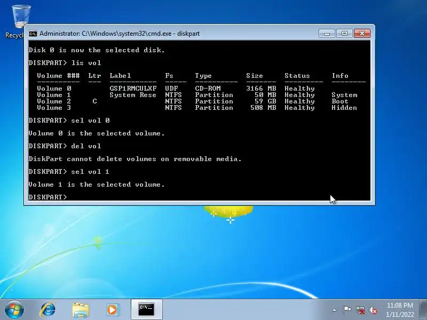427x320 pixels.
Task: Open the Action Center flag icon
Action: (x=346, y=310)
